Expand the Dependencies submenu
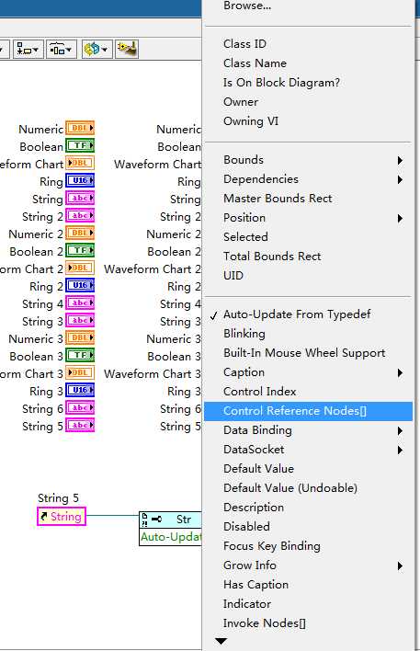The height and width of the screenshot is (651, 420). tap(308, 179)
